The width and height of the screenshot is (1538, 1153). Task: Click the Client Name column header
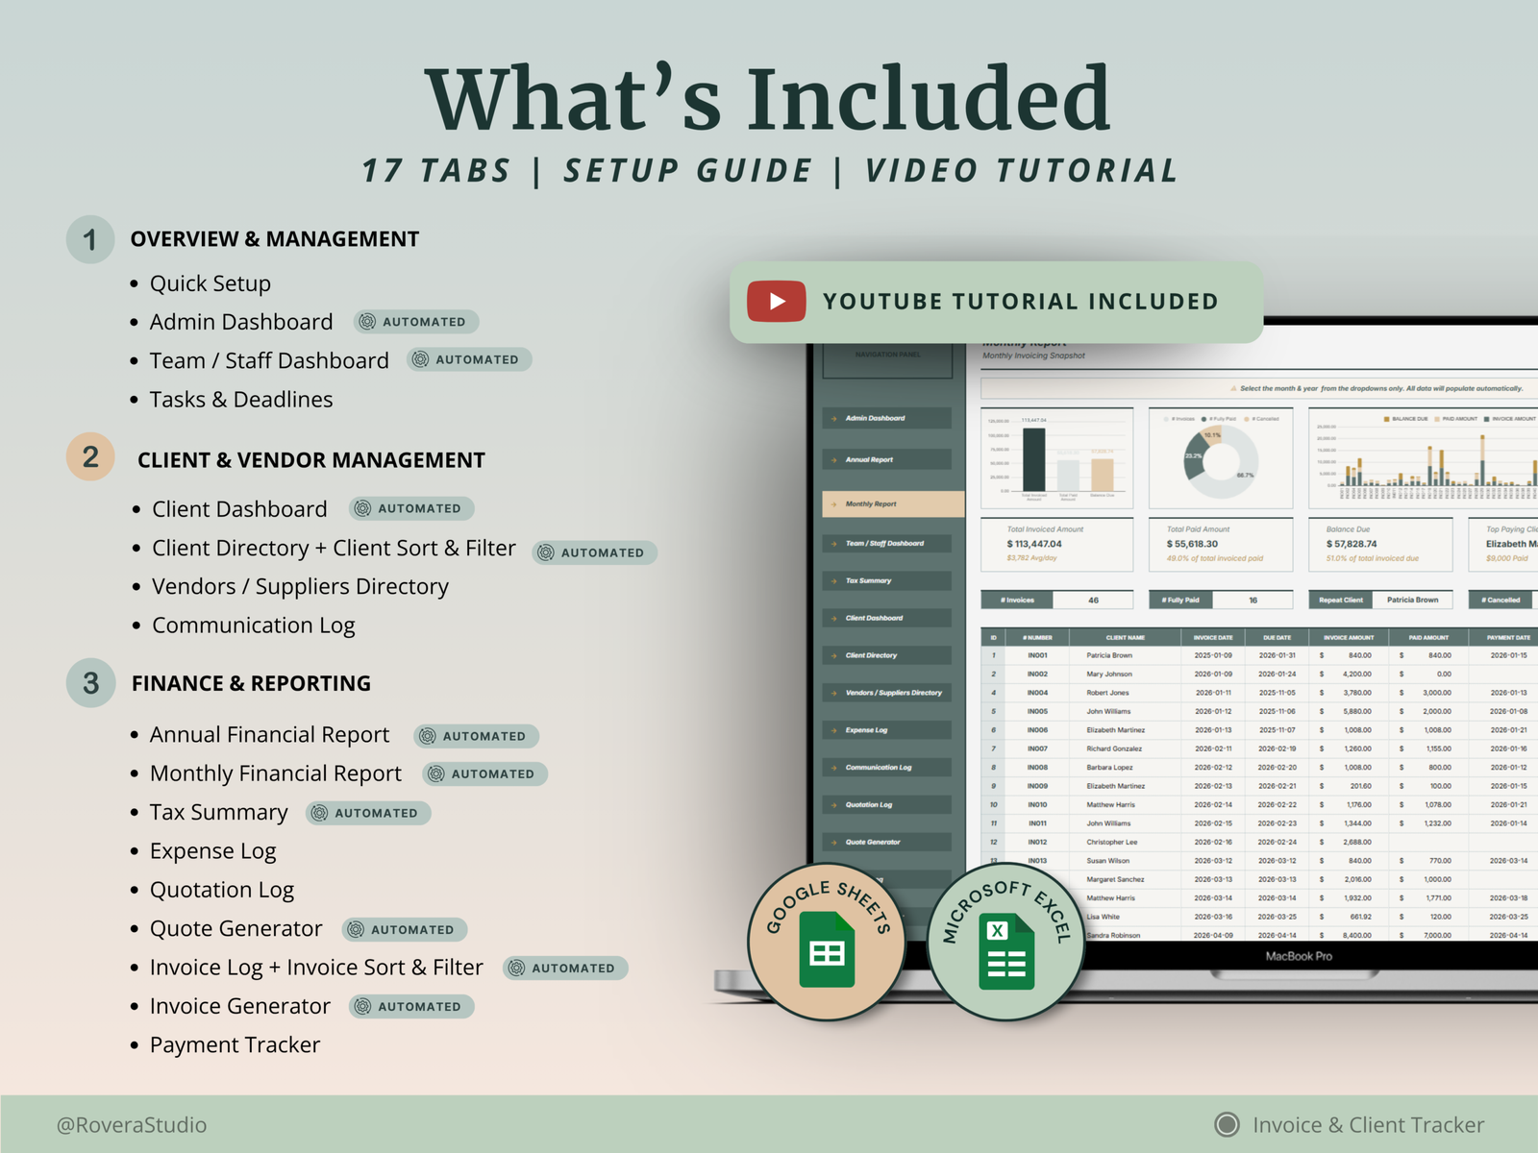click(1125, 637)
